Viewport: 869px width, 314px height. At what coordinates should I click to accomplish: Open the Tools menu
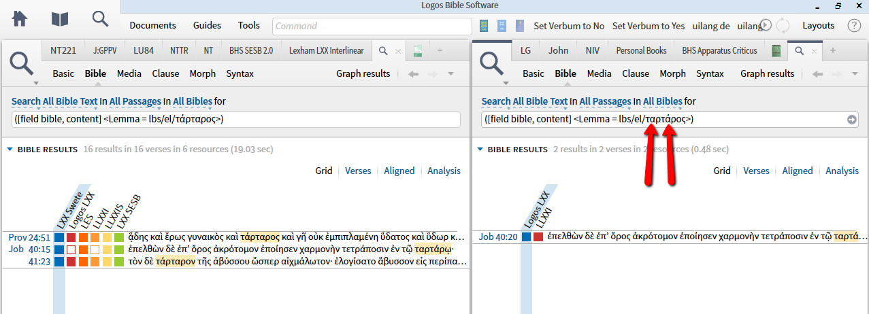pyautogui.click(x=249, y=26)
